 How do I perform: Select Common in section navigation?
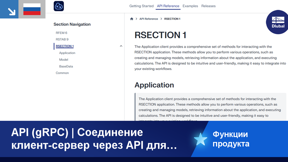point(62,73)
